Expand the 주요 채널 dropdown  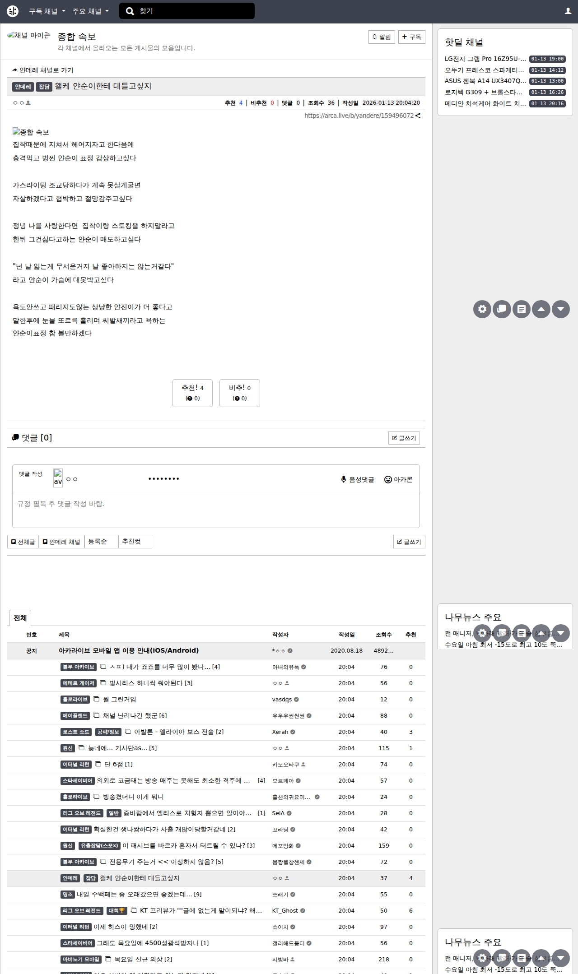click(x=91, y=11)
